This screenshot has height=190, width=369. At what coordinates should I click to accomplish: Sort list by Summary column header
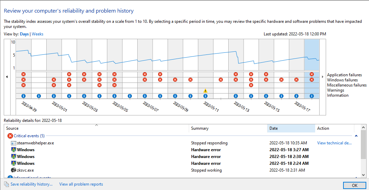click(x=228, y=128)
